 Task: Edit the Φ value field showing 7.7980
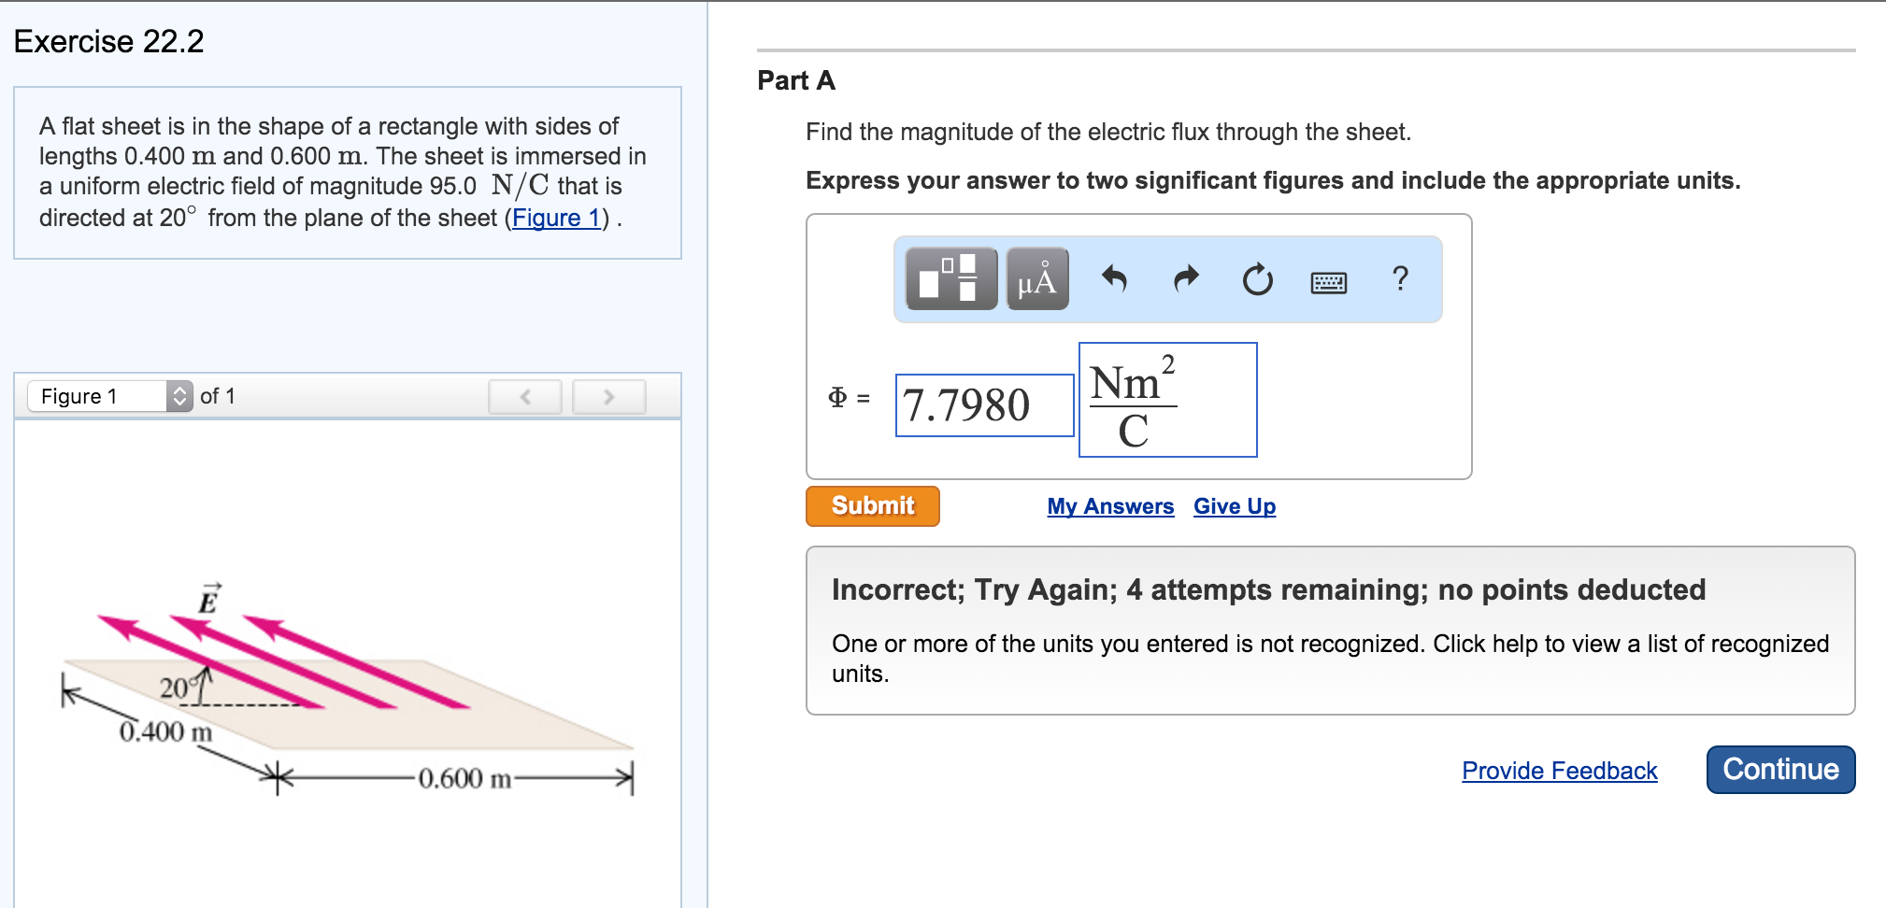point(983,404)
